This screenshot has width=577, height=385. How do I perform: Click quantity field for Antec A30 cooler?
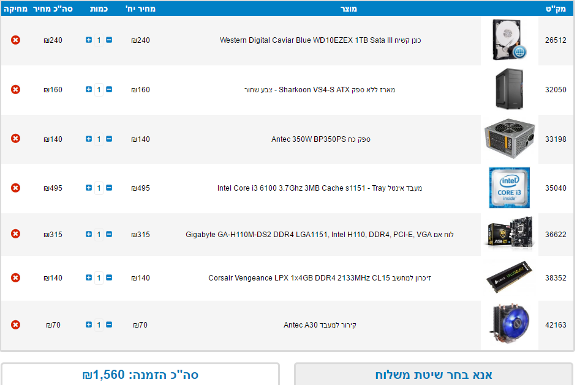(99, 325)
